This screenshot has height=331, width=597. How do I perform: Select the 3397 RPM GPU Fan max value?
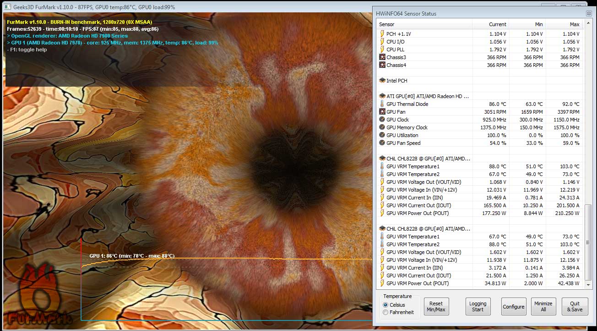tap(569, 112)
